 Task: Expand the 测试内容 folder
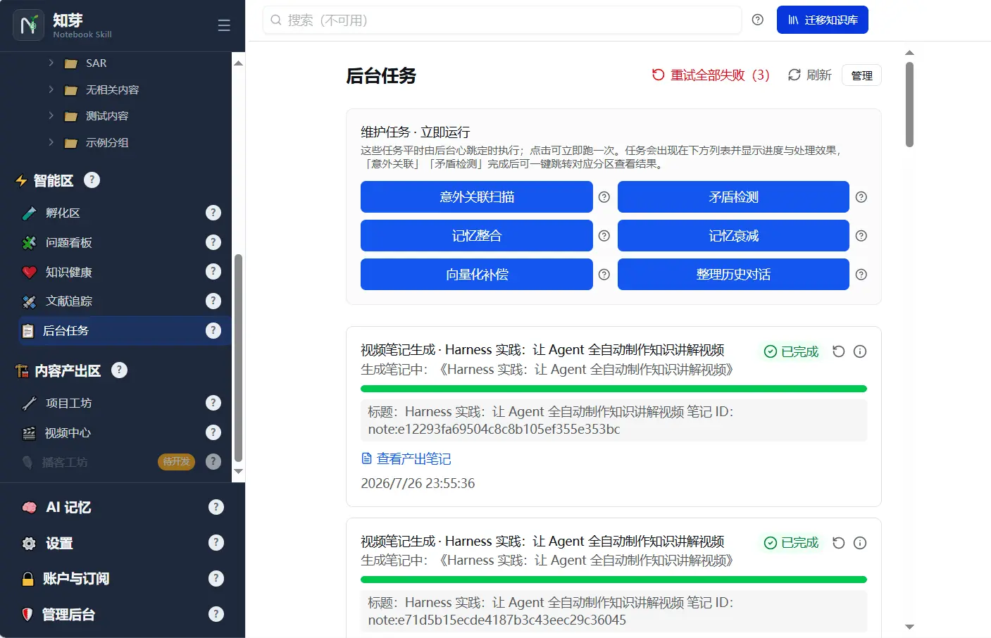51,115
